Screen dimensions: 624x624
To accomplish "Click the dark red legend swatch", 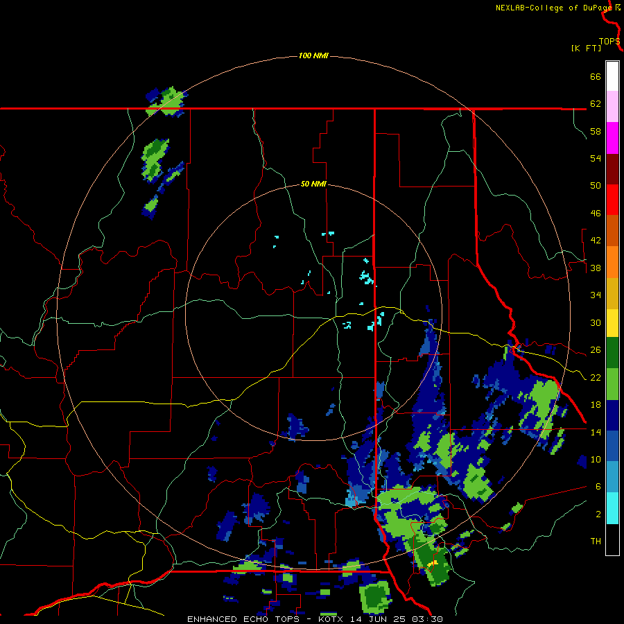I will click(x=612, y=169).
